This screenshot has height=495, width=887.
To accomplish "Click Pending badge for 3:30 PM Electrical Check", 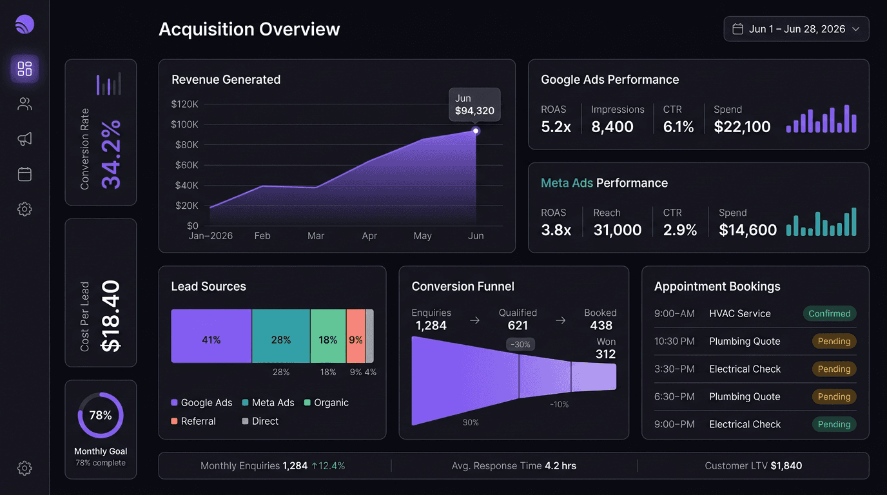I will 834,369.
